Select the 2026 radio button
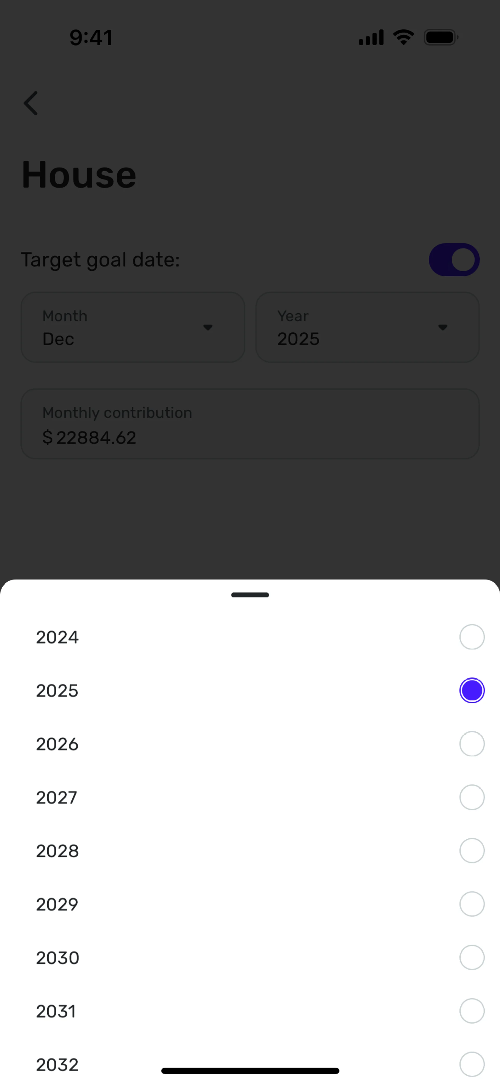 [x=472, y=744]
